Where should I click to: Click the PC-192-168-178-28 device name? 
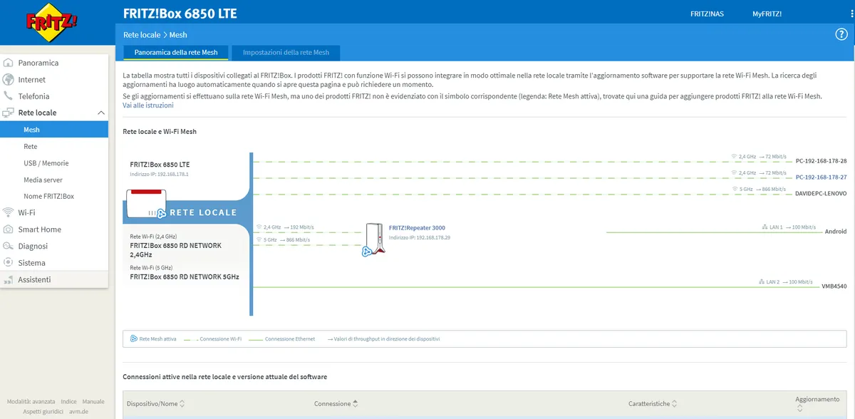click(821, 161)
